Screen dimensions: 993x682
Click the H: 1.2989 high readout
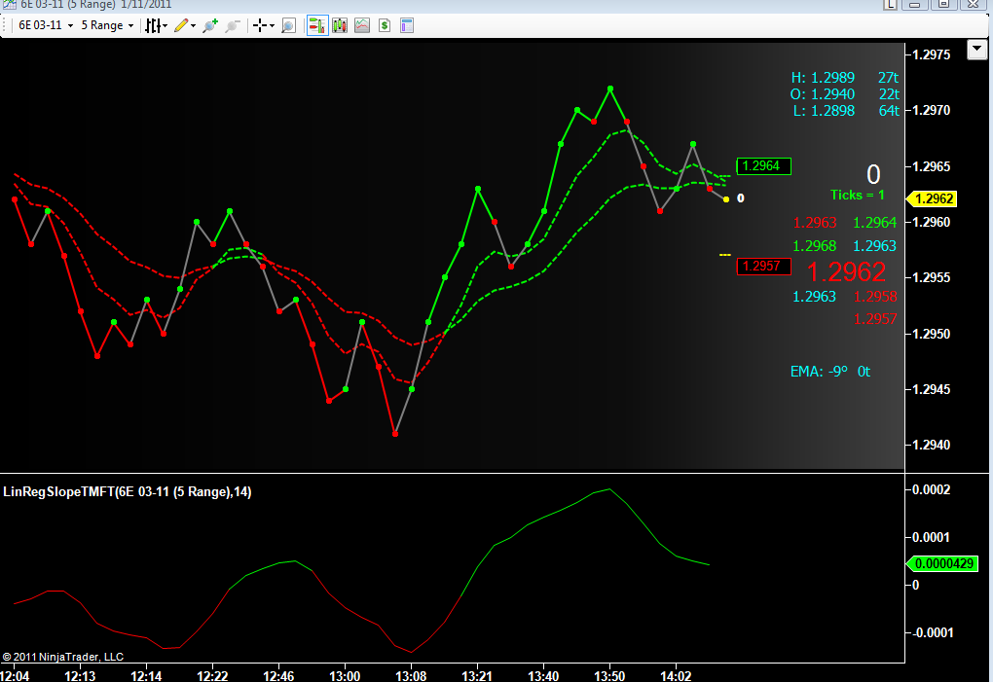point(823,77)
